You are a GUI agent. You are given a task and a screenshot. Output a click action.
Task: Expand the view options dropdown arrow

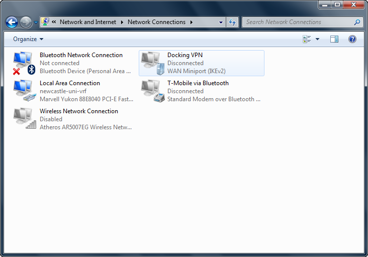coord(317,39)
